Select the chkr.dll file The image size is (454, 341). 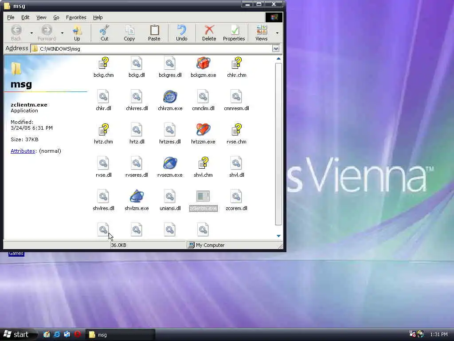(103, 101)
